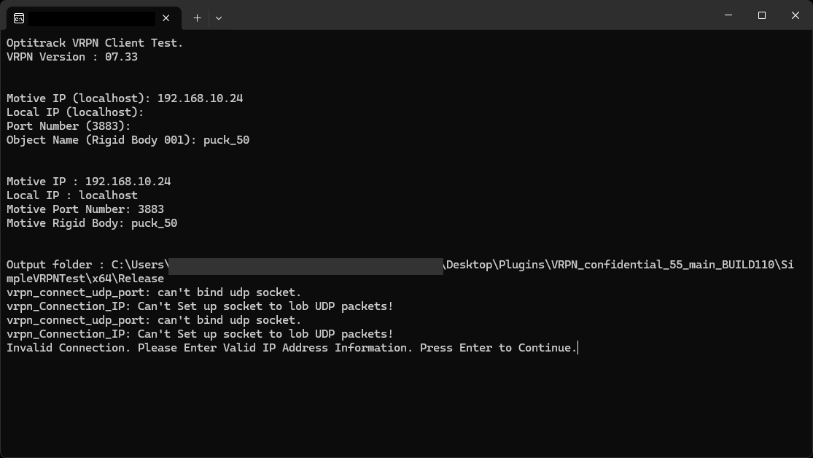
Task: Click the empty 'Local IP (localhost):' prompt line
Action: pyautogui.click(x=75, y=112)
